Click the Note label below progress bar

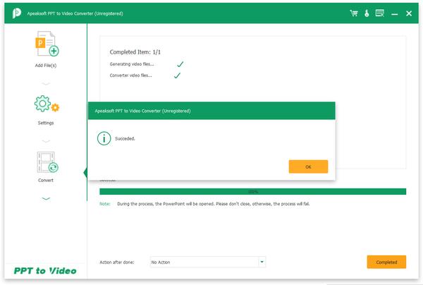click(105, 204)
